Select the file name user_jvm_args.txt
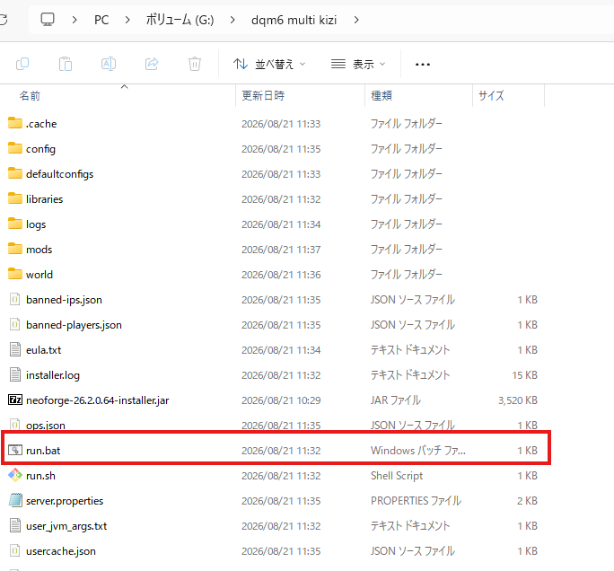 (66, 526)
